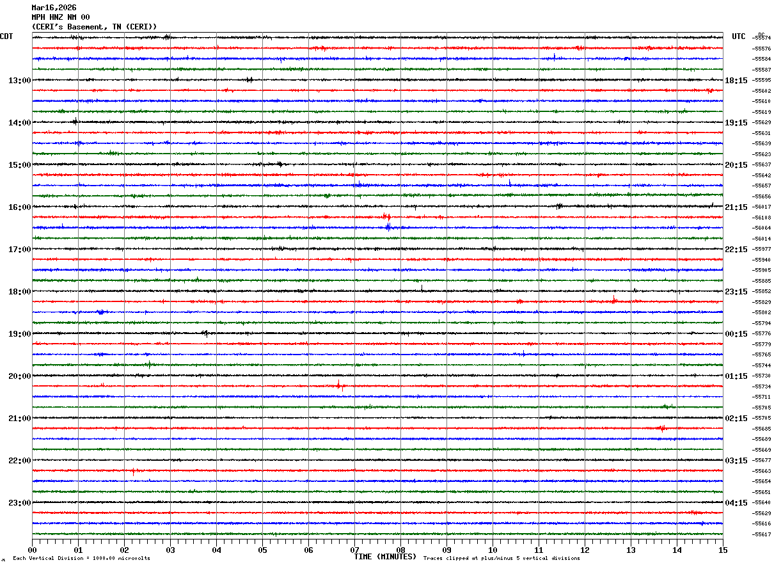Image resolution: width=774 pixels, height=567 pixels.
Task: Click the vertical division microvolts scale note
Action: (81, 558)
